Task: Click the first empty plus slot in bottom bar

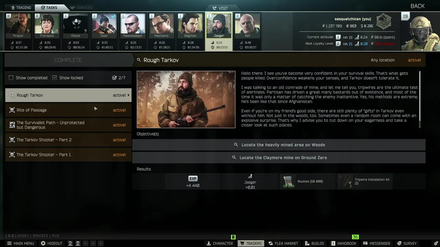Action: [x=86, y=243]
